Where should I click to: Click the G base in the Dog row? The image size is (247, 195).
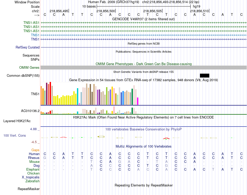tap(166, 165)
